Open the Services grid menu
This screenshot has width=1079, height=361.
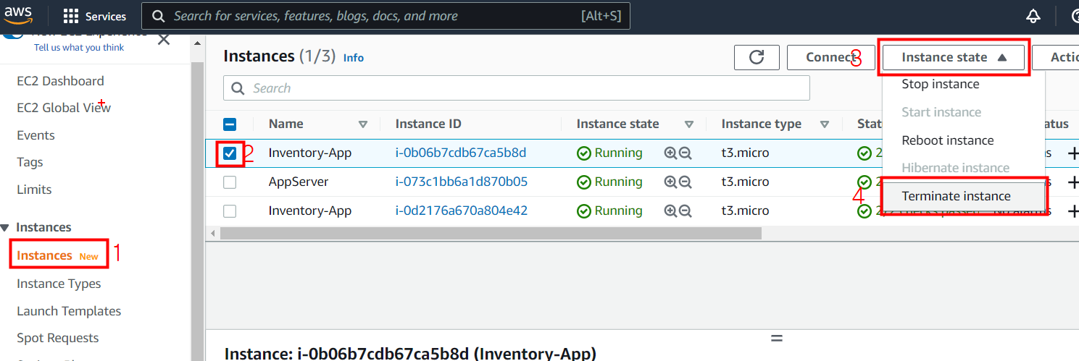94,16
